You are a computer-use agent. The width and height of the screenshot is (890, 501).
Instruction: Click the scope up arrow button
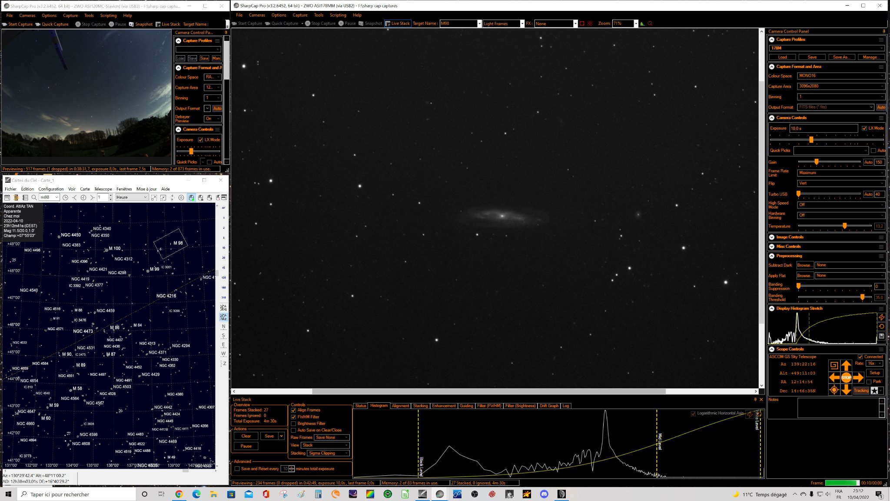tap(846, 365)
